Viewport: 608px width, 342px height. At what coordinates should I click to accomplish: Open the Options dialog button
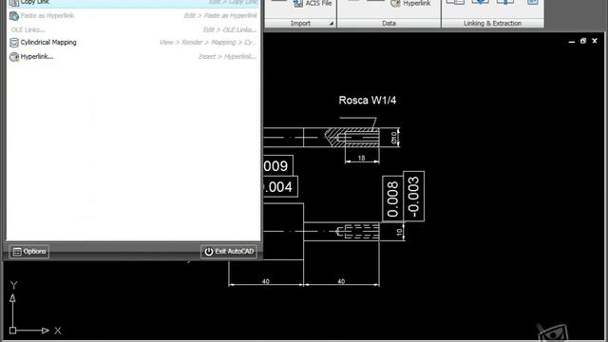(x=29, y=252)
